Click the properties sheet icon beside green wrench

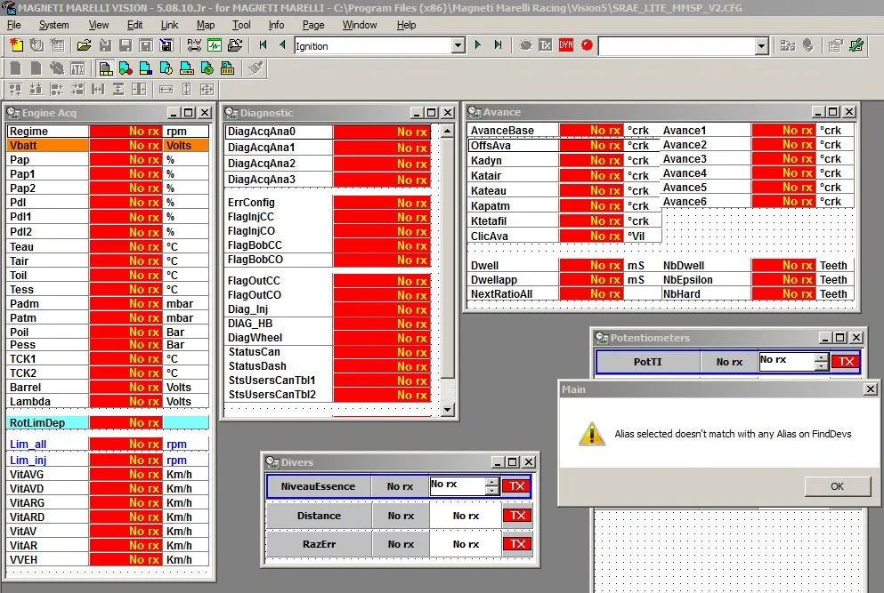836,45
